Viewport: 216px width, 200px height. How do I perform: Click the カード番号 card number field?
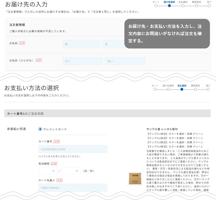73,149
